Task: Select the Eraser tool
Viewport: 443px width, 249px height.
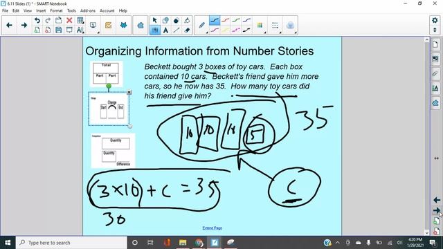Action: click(187, 30)
